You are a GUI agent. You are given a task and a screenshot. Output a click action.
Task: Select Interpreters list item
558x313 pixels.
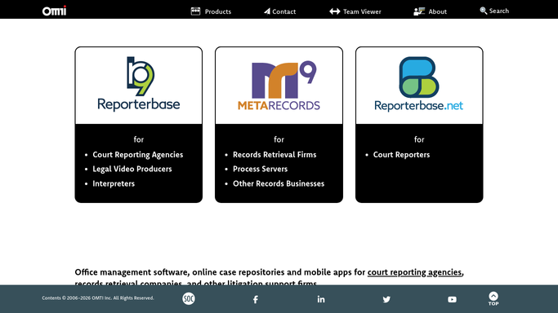click(x=114, y=183)
